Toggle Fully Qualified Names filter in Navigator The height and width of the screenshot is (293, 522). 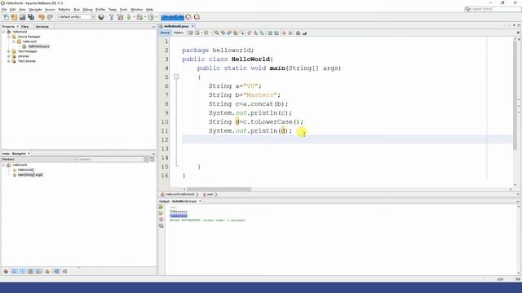[x=47, y=271]
